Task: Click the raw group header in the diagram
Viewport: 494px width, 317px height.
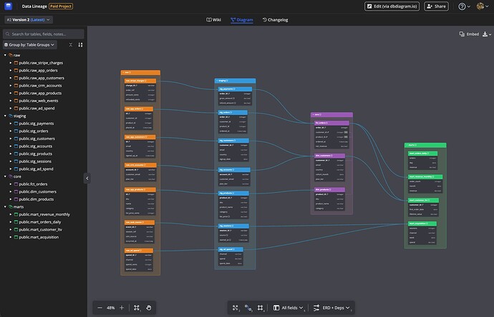Action: 140,73
